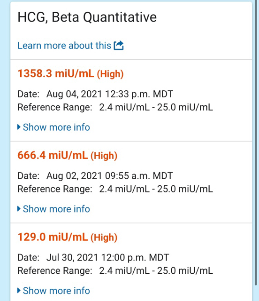Expand Show more info for 1358.3 result
This screenshot has width=259, height=301.
point(53,127)
